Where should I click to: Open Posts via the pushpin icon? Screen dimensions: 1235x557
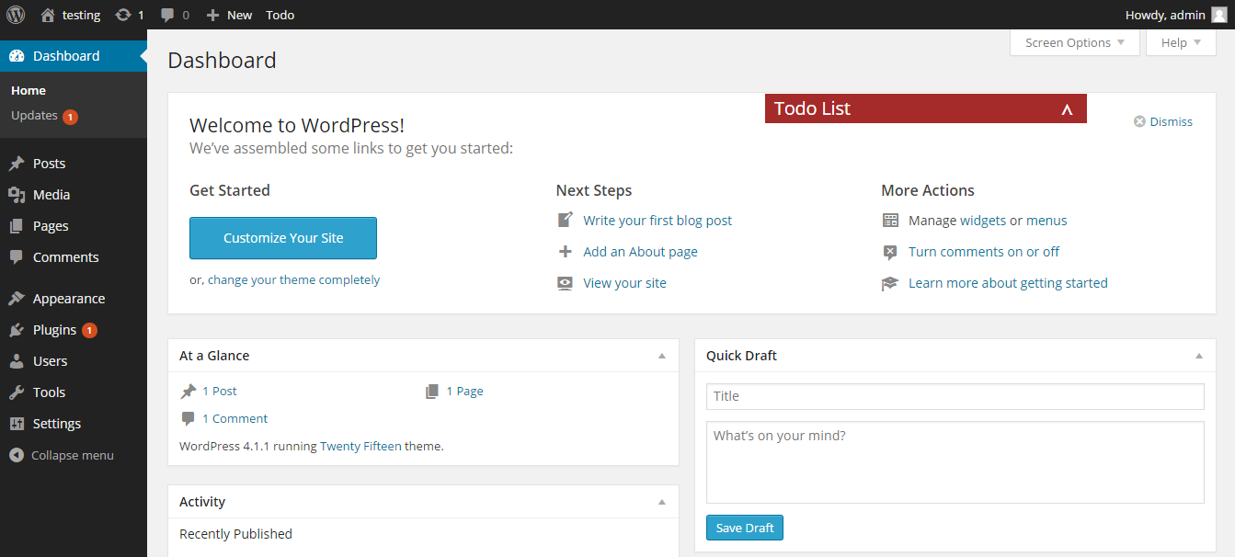pyautogui.click(x=17, y=164)
